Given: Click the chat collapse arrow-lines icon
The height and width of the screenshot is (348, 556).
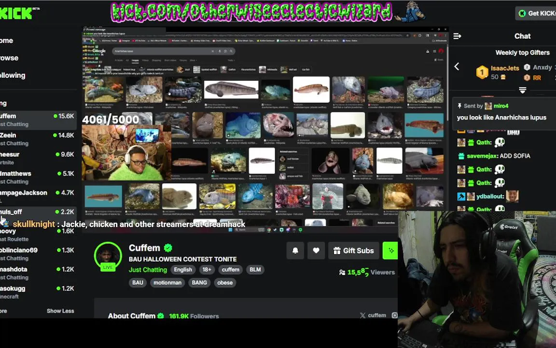Looking at the screenshot, I should pos(457,36).
